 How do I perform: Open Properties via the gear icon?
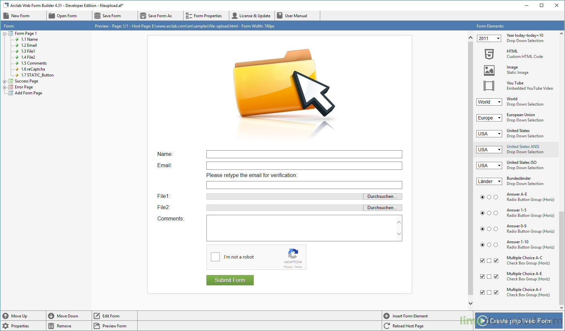pyautogui.click(x=6, y=326)
